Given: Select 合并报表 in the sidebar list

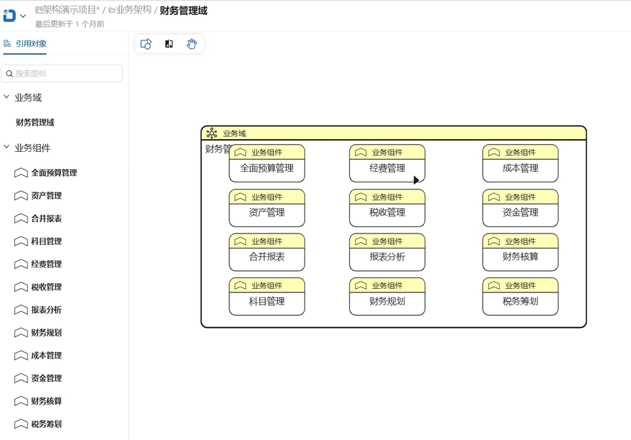Looking at the screenshot, I should click(x=46, y=219).
